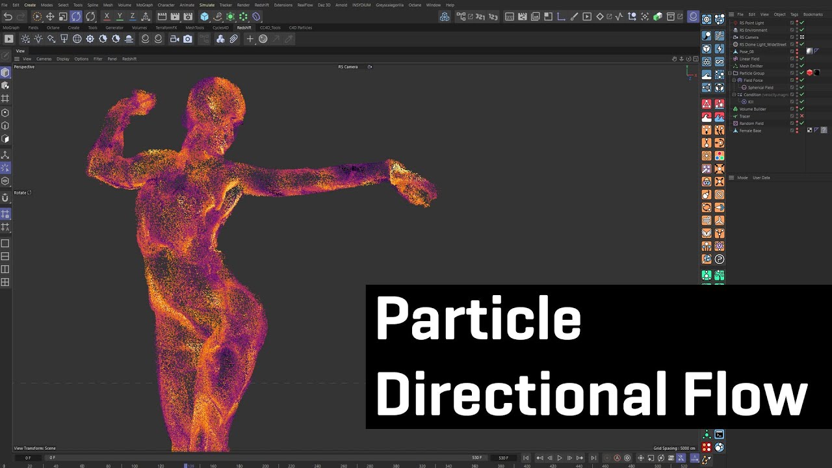This screenshot has width=832, height=468.
Task: Open the Simulate menu
Action: click(x=207, y=5)
